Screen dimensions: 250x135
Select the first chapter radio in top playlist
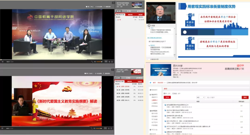(116, 19)
